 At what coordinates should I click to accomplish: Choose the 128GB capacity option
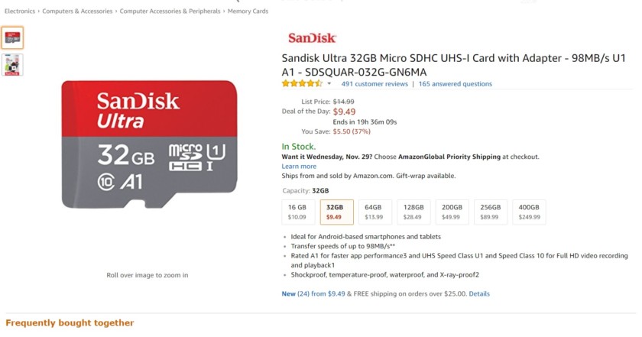pos(413,212)
